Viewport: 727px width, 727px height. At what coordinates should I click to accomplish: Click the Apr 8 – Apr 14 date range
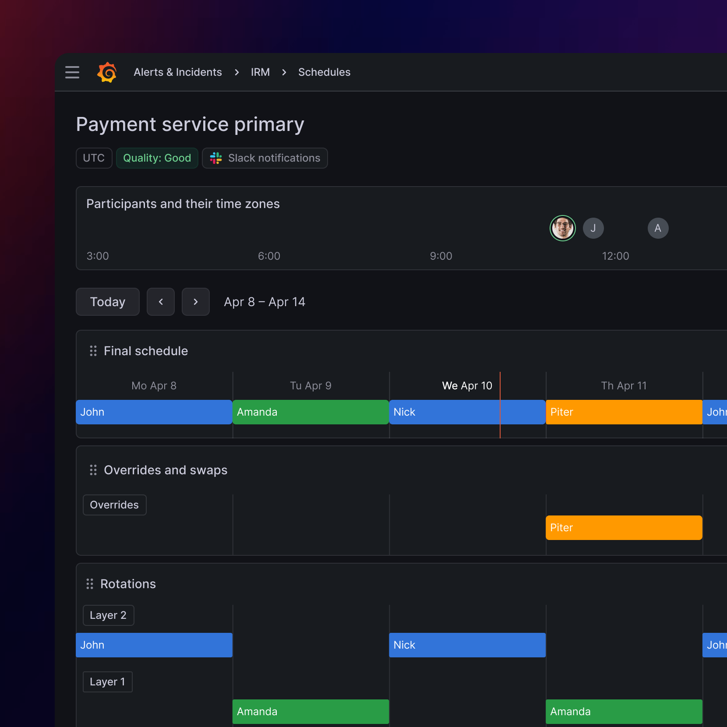click(265, 302)
